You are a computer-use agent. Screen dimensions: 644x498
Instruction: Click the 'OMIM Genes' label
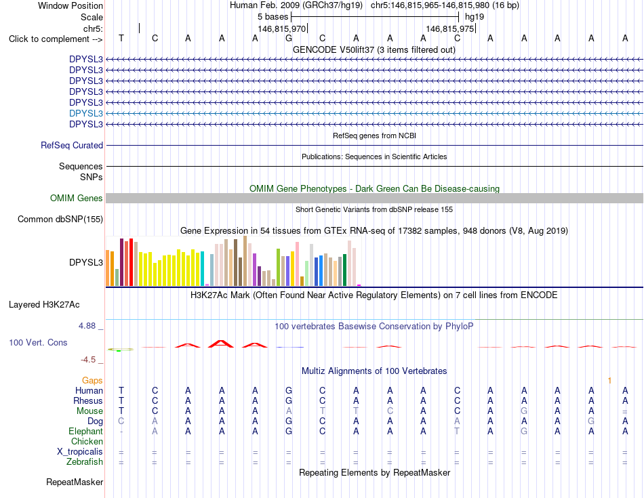[77, 199]
